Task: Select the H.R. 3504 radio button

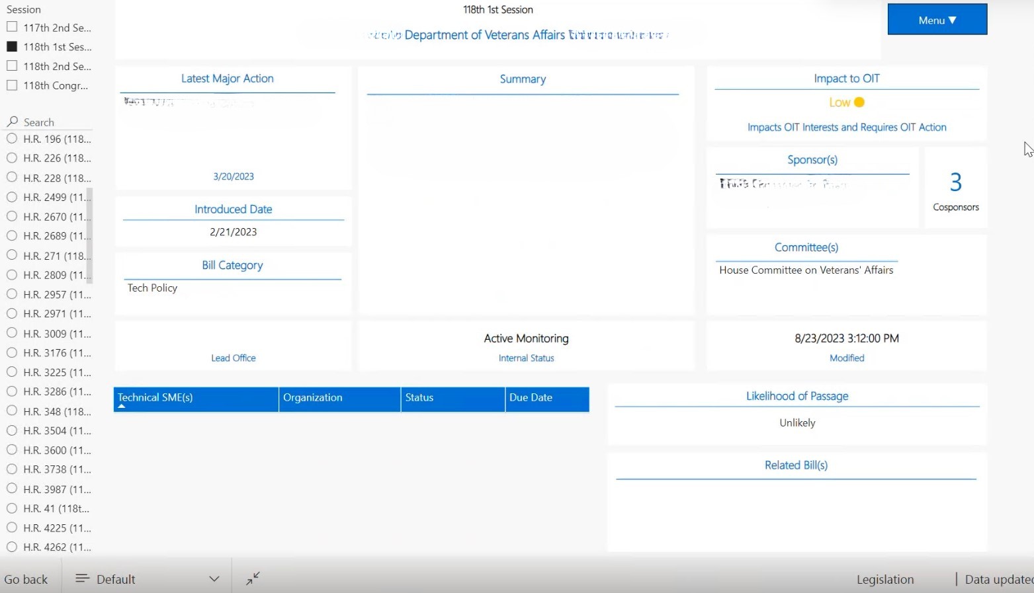Action: coord(12,430)
